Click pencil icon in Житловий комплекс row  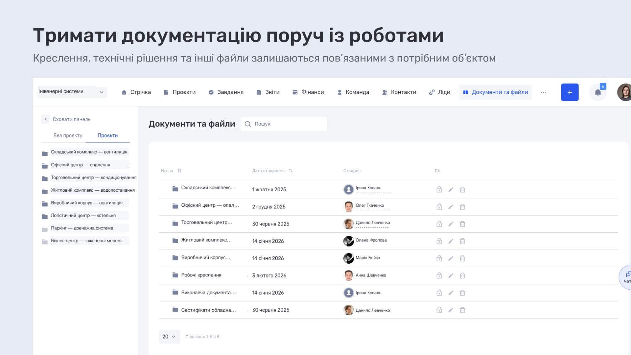point(451,241)
